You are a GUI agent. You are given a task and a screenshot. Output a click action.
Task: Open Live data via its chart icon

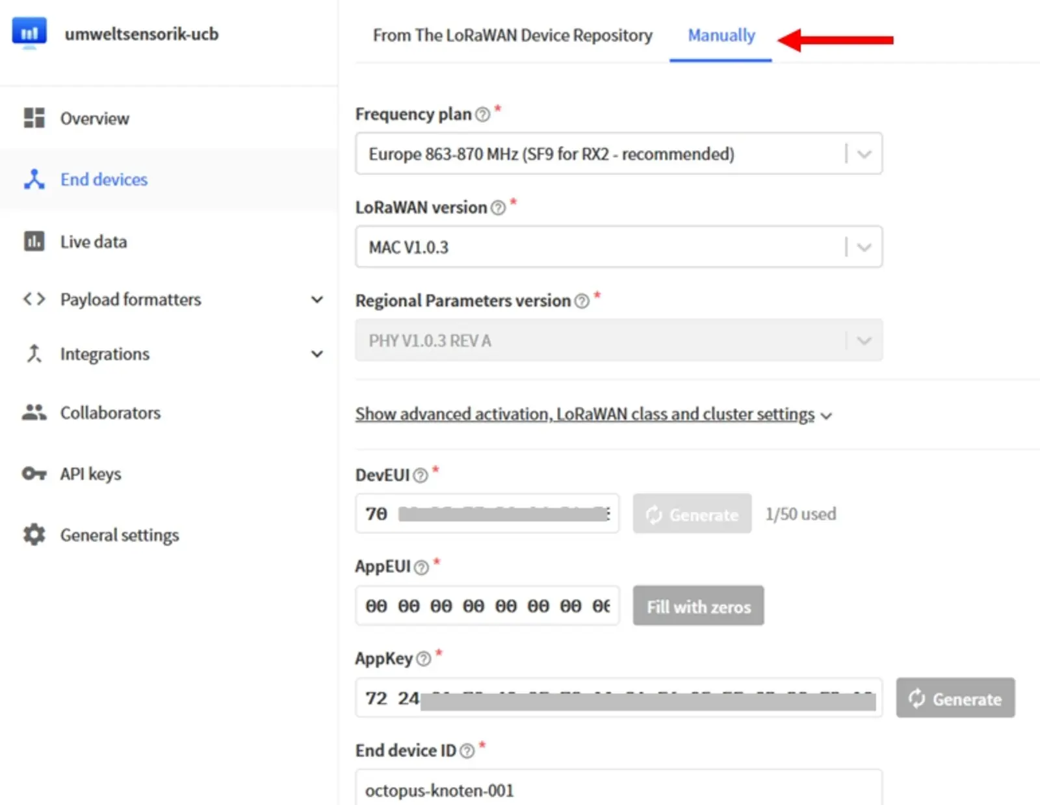coord(34,242)
